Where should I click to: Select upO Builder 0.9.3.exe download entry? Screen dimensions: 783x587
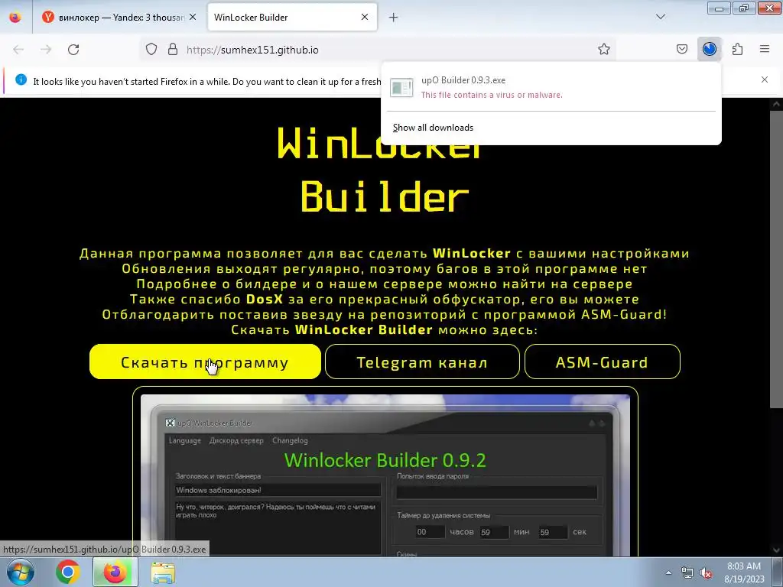click(551, 87)
